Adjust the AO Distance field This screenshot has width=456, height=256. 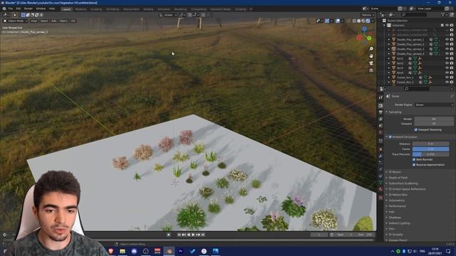[431, 144]
